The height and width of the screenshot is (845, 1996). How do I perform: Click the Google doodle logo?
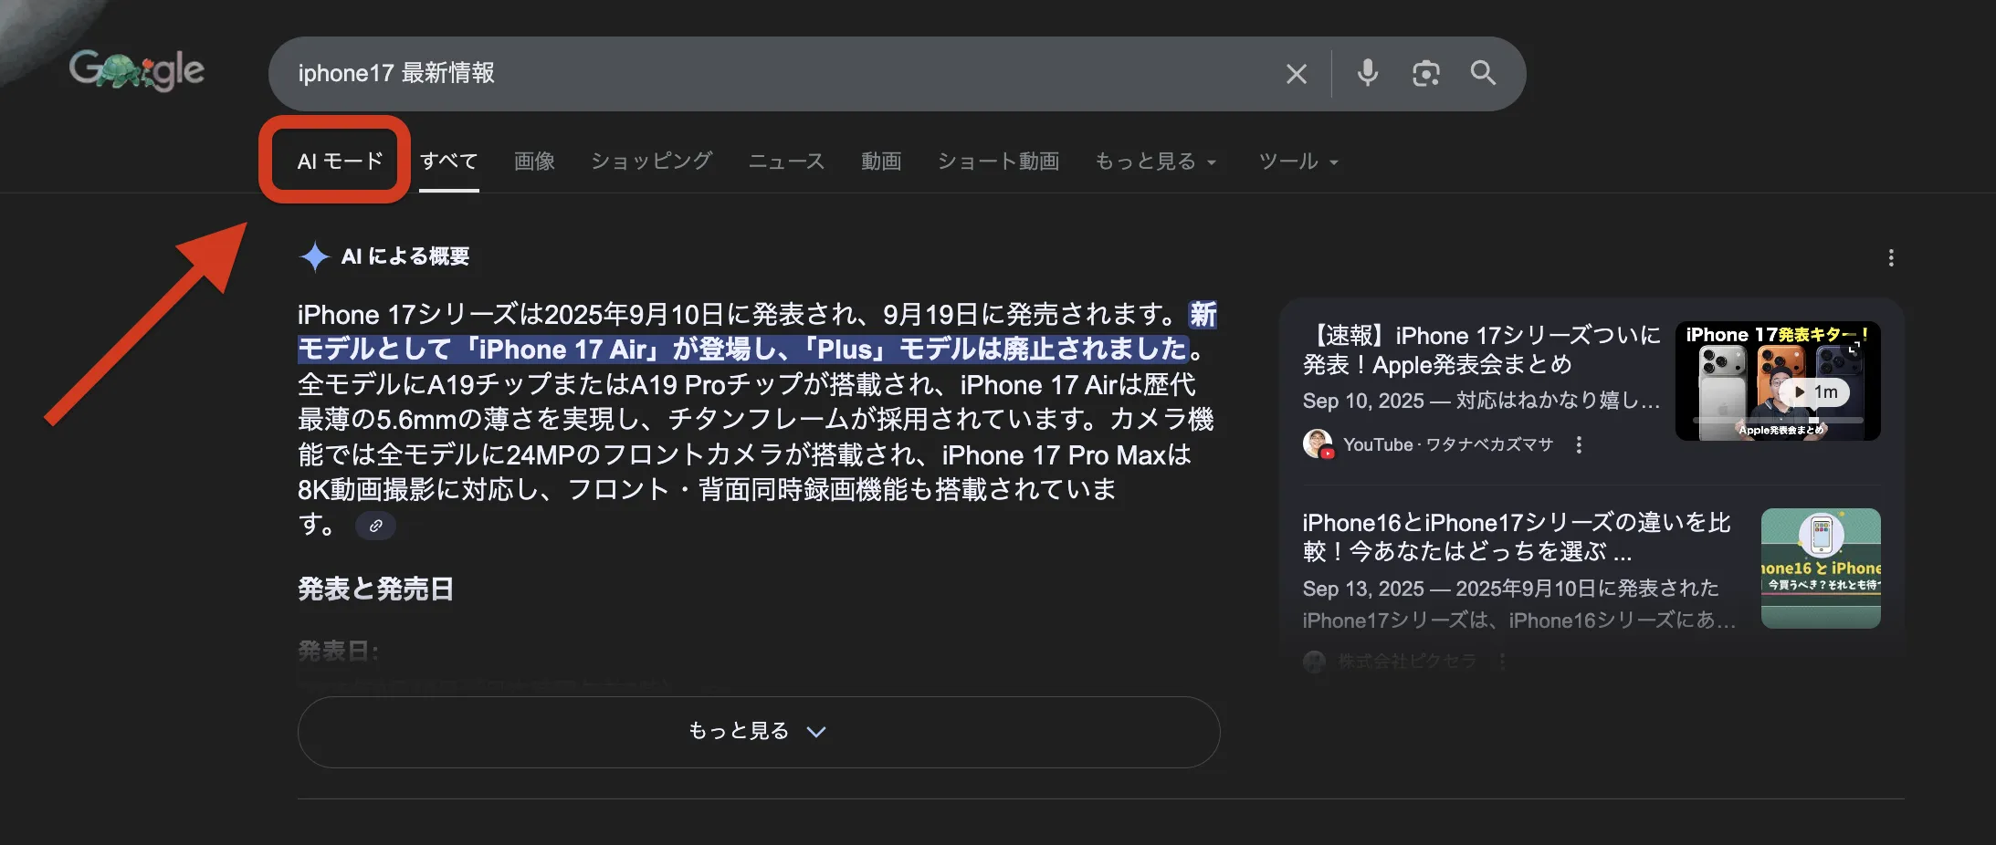(137, 70)
